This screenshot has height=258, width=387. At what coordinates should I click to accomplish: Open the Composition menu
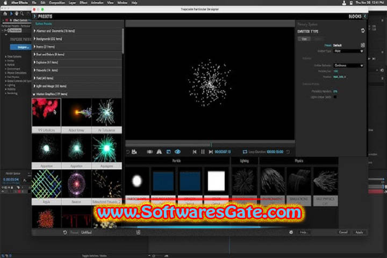pyautogui.click(x=57, y=3)
